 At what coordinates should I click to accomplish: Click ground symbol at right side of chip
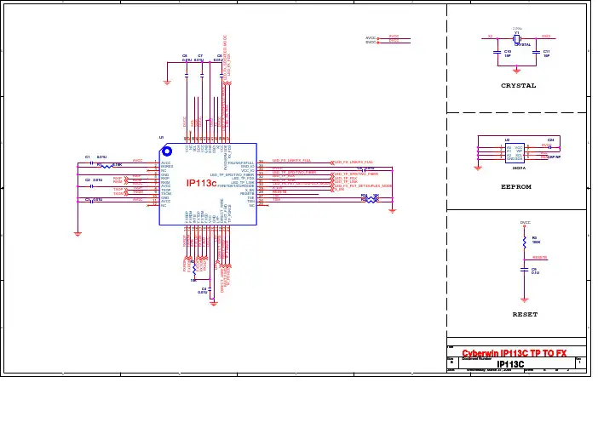[x=393, y=211]
